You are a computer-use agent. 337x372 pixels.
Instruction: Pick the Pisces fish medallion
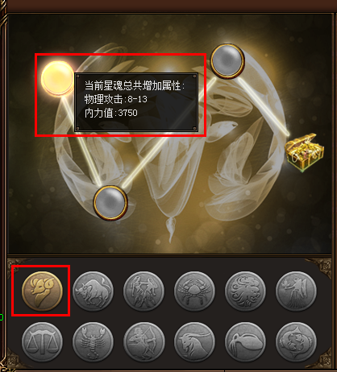[x=296, y=342]
